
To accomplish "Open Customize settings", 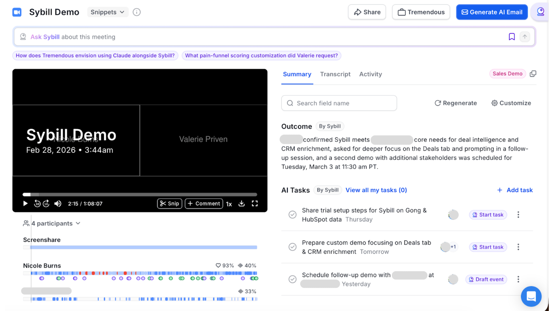I will (x=511, y=103).
